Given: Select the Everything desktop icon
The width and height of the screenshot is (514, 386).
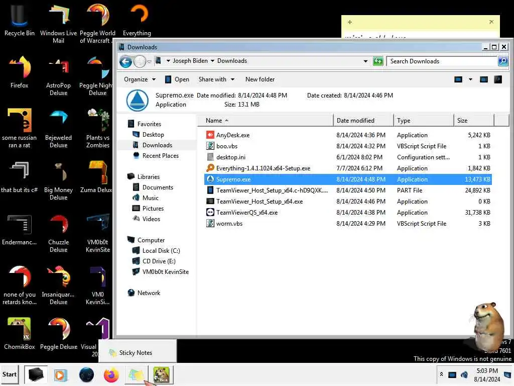Looking at the screenshot, I should pyautogui.click(x=137, y=20).
